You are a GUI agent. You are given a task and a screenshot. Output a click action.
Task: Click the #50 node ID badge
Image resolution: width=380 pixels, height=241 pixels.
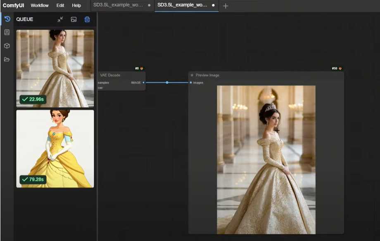pos(335,69)
